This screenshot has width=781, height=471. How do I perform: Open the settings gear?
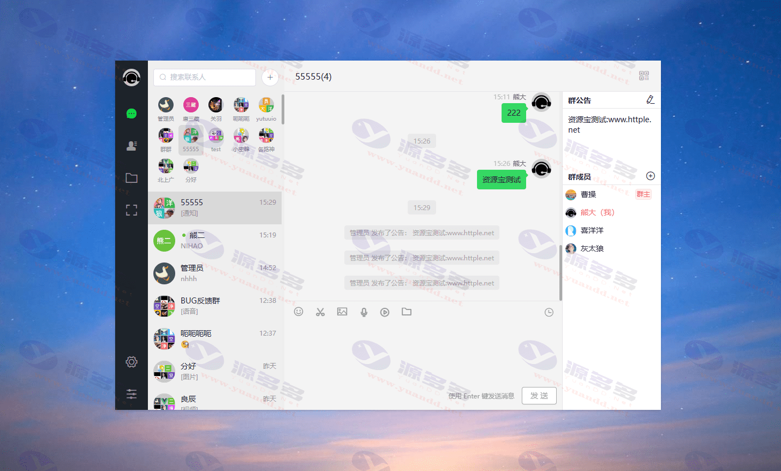point(132,362)
